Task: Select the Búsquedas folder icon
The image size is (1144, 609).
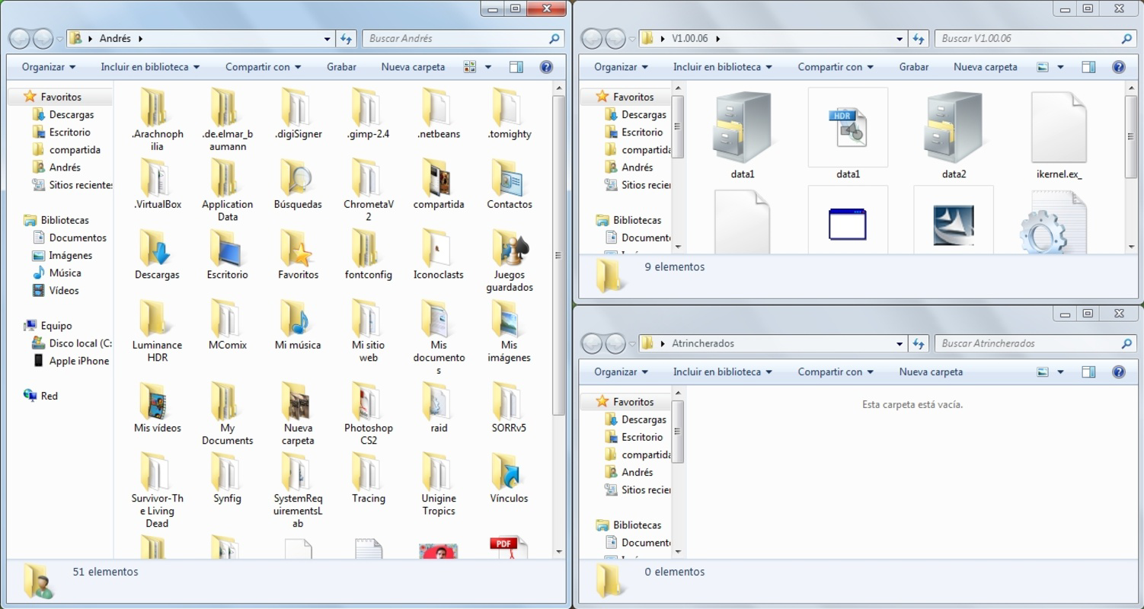Action: click(297, 177)
